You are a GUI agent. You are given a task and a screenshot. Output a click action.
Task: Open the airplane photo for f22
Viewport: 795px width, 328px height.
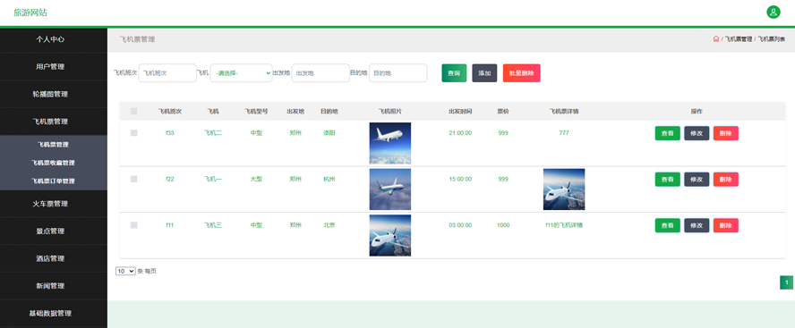(390, 189)
